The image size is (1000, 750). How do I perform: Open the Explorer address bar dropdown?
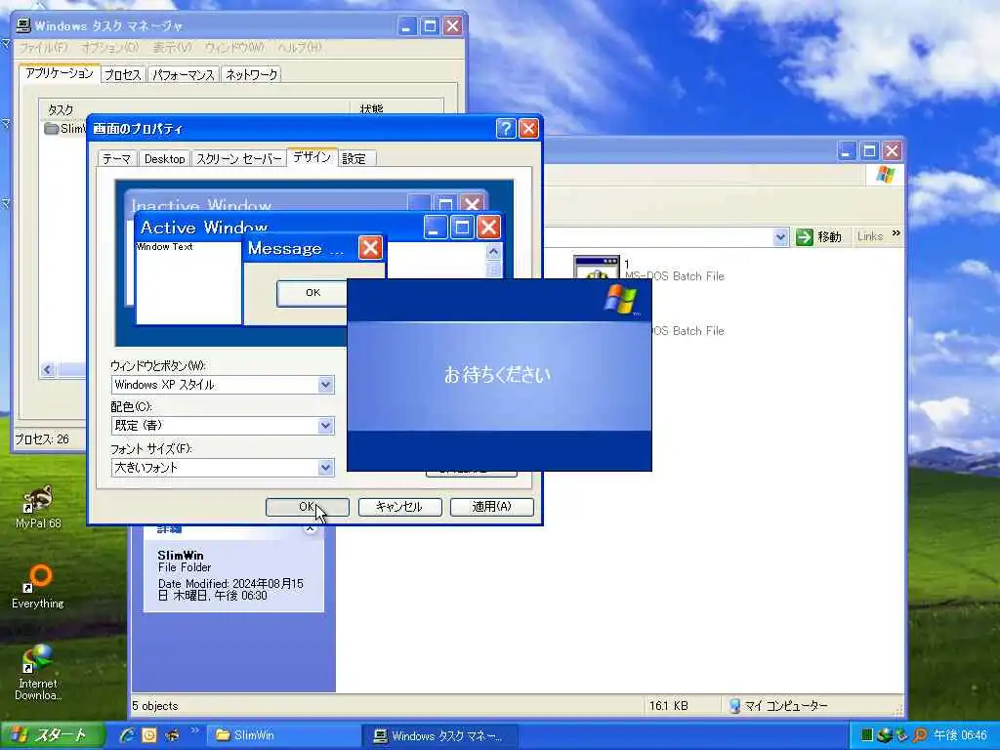[780, 237]
